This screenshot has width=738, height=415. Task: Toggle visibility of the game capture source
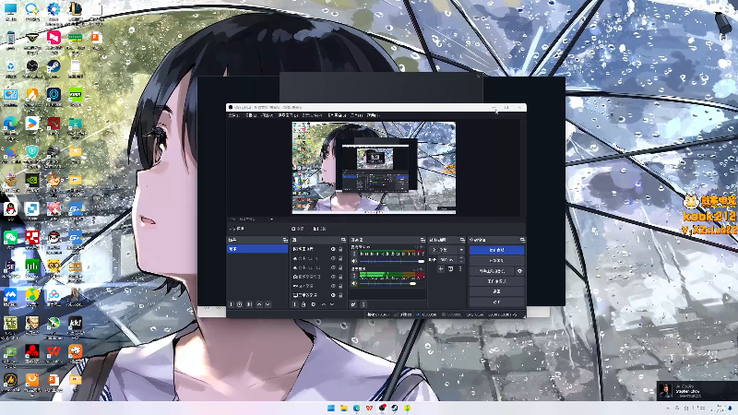pos(333,286)
